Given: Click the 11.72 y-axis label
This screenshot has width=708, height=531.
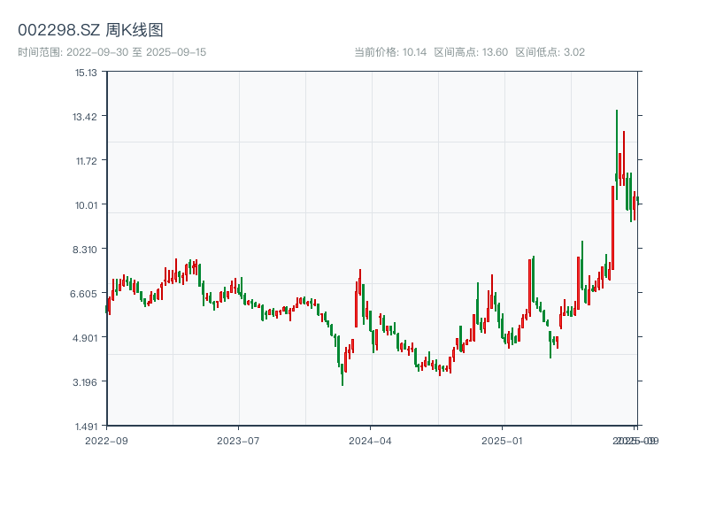Looking at the screenshot, I should pyautogui.click(x=86, y=161).
